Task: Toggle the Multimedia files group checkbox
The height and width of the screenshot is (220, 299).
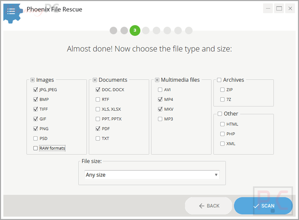Action: pyautogui.click(x=157, y=80)
